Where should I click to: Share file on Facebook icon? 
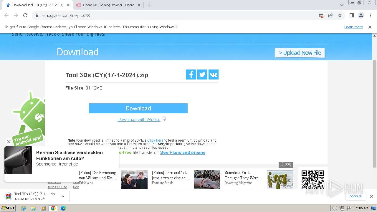(x=191, y=74)
